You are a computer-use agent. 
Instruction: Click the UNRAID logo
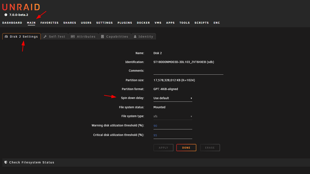click(x=21, y=7)
